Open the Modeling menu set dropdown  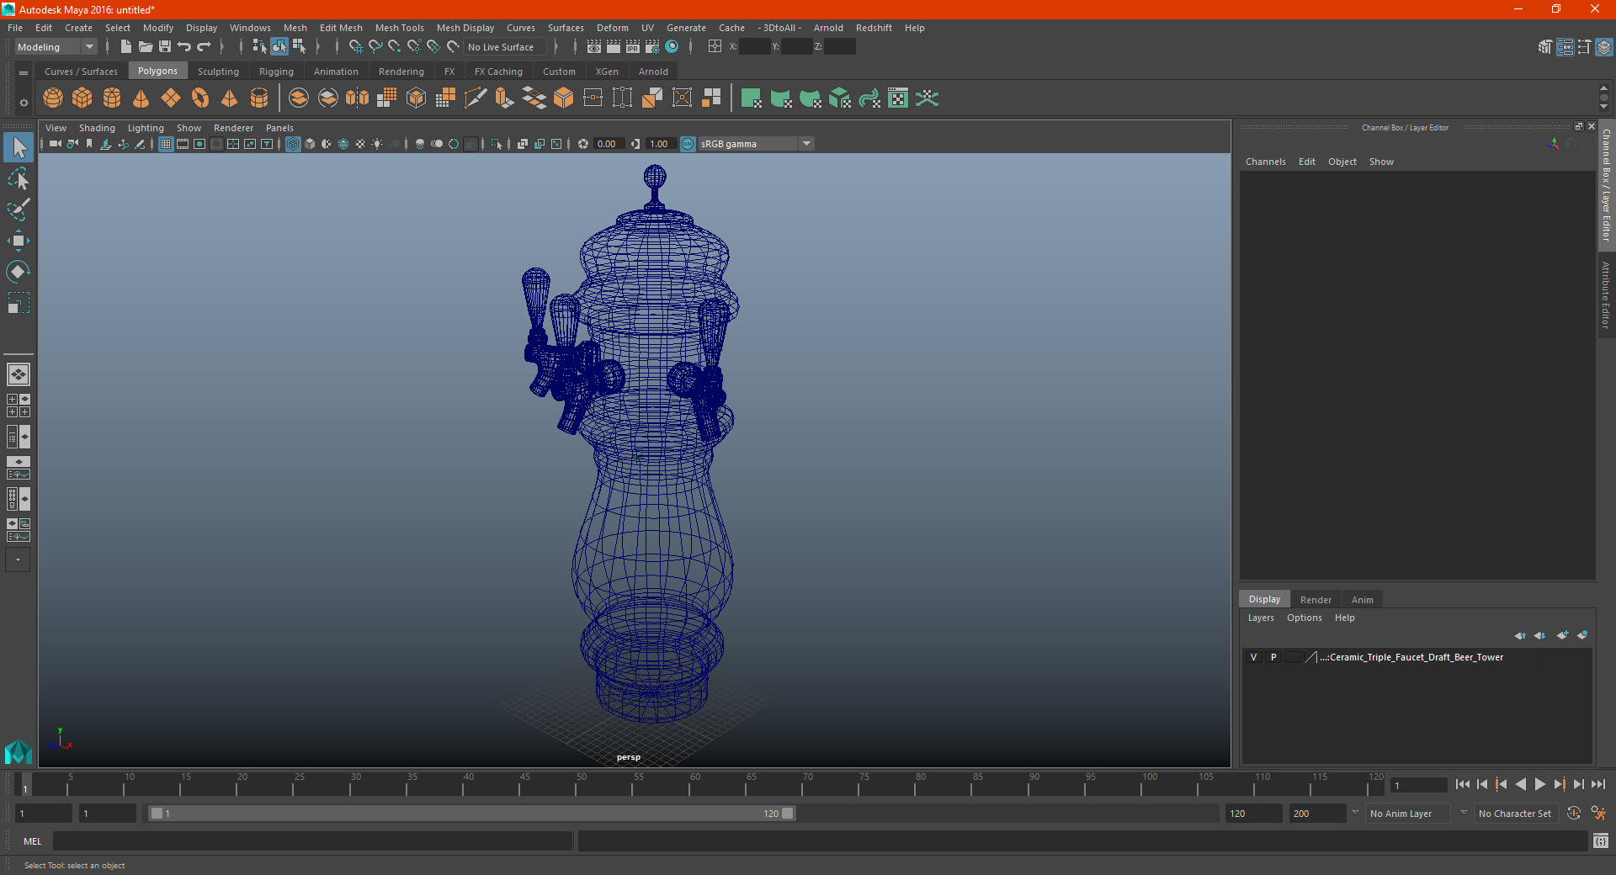(56, 47)
